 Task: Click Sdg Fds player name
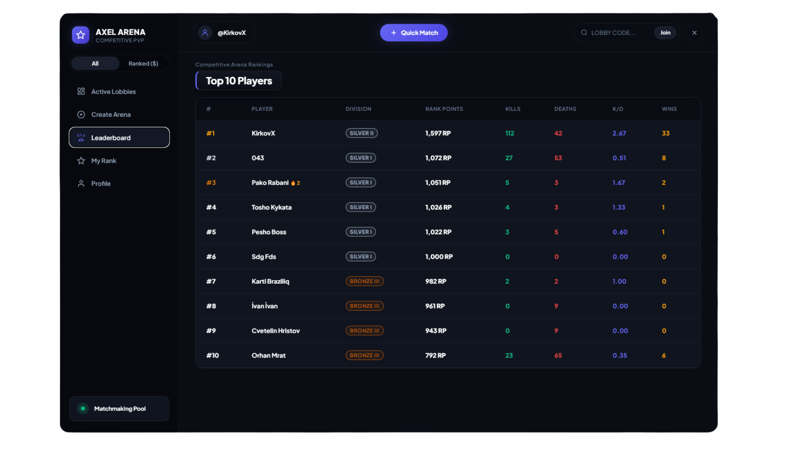(x=264, y=257)
